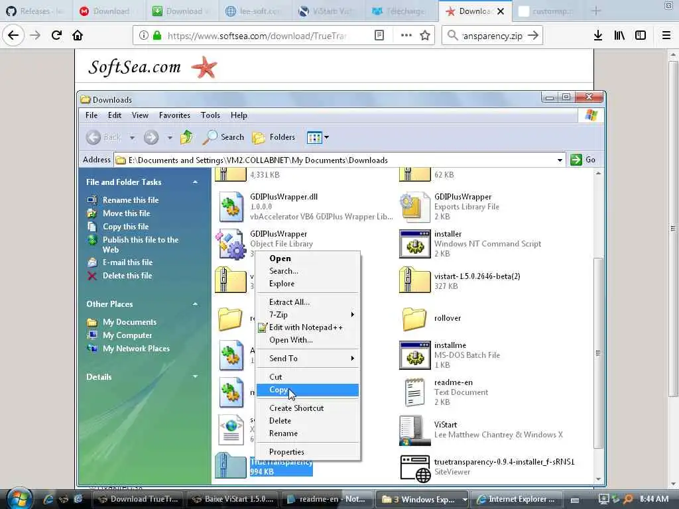Screen dimensions: 679x509
Task: Choose Open With... in context menu
Action: 308,340
